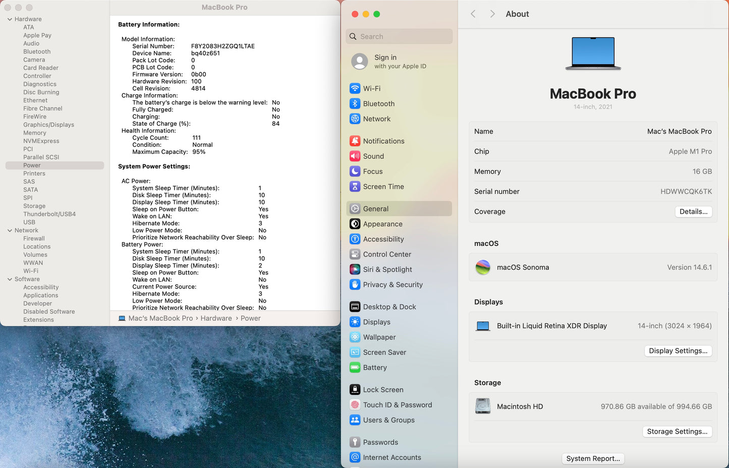Open Bluetooth settings
Image resolution: width=729 pixels, height=468 pixels.
(379, 103)
